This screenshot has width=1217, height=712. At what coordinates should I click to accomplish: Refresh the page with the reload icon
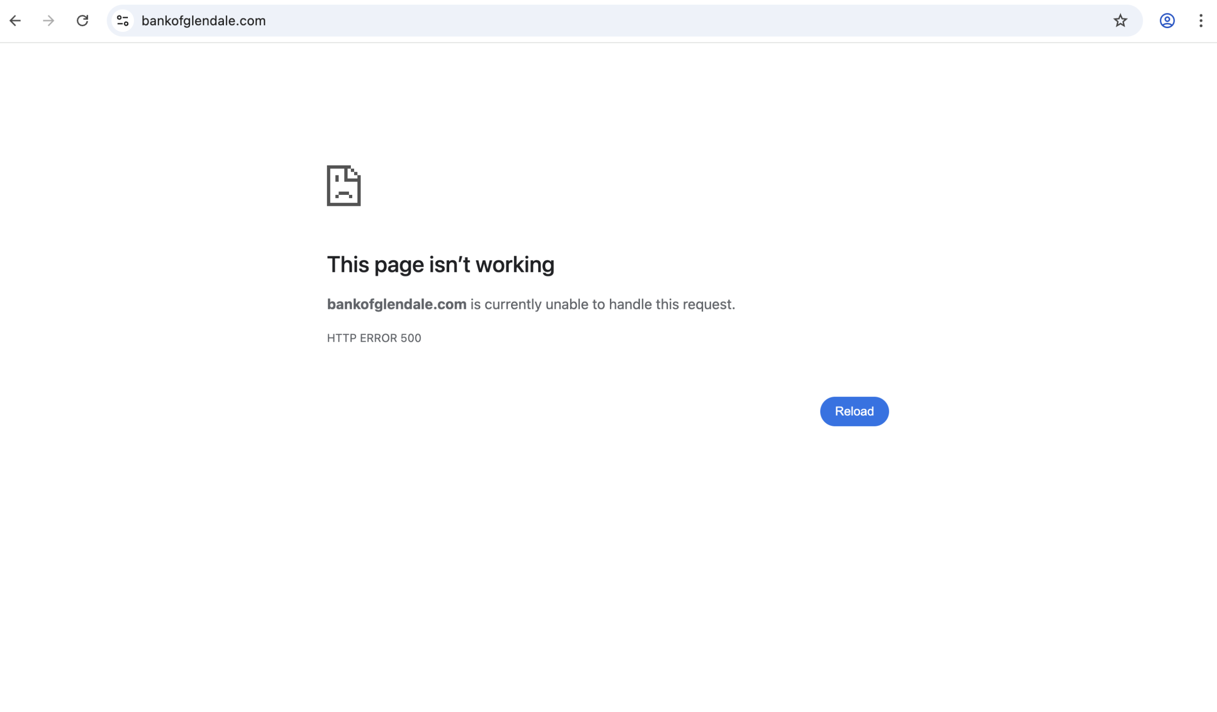(83, 20)
